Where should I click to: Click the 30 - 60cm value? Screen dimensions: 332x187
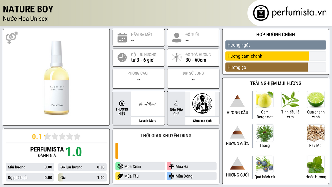pos(196,60)
